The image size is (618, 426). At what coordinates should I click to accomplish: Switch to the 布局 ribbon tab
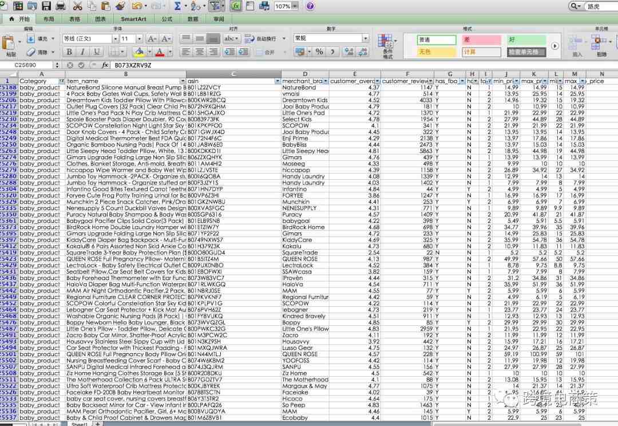click(x=49, y=19)
